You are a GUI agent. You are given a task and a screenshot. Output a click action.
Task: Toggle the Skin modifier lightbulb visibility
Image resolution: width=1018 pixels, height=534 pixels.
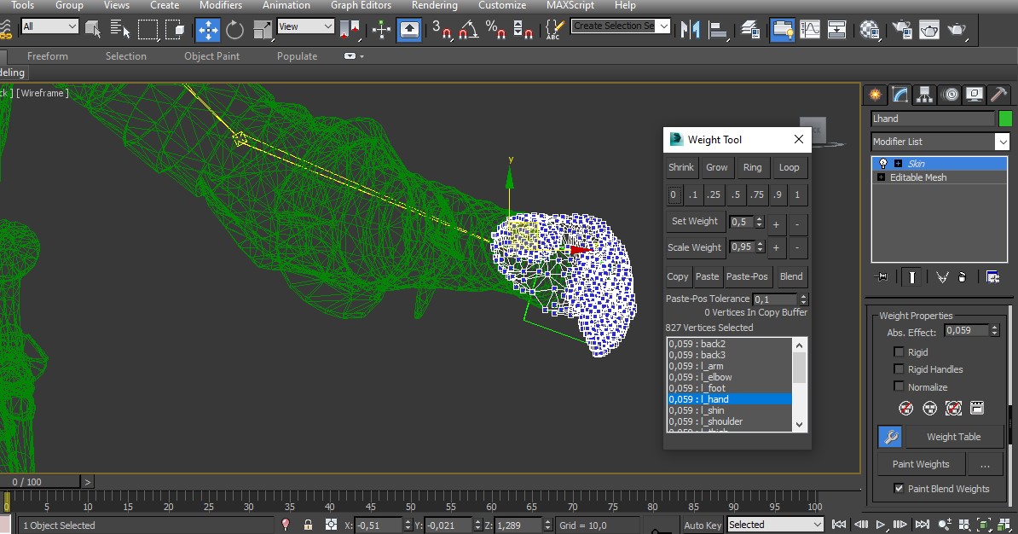point(883,163)
